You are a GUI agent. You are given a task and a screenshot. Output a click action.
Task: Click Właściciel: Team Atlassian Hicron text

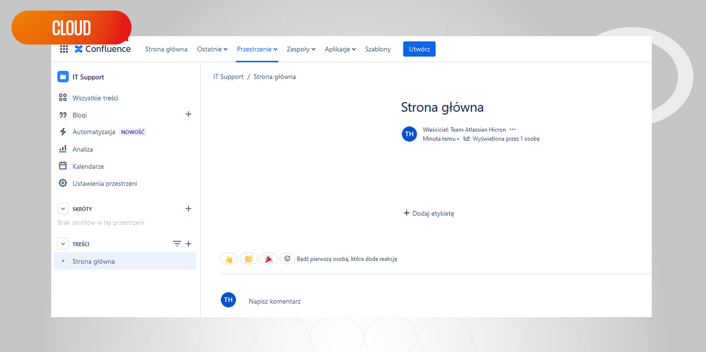[x=464, y=130]
